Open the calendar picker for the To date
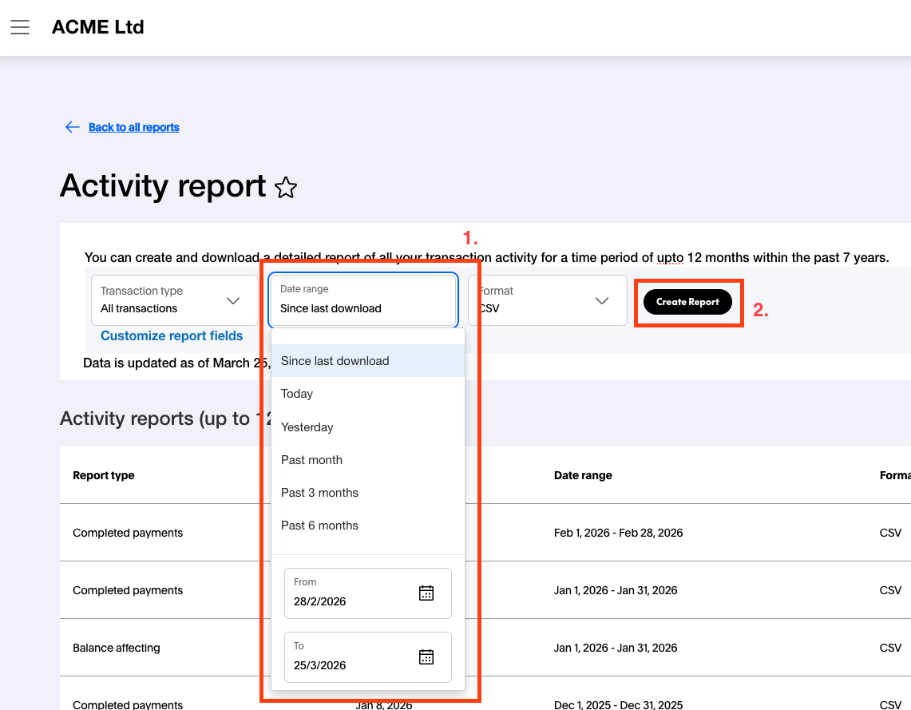The height and width of the screenshot is (710, 911). 426,656
